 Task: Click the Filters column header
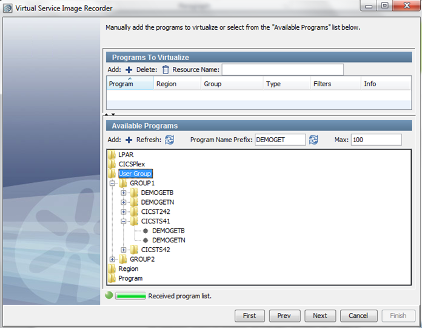pos(336,84)
